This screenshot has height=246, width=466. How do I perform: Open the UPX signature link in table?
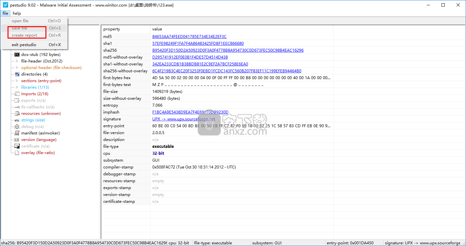click(184, 119)
